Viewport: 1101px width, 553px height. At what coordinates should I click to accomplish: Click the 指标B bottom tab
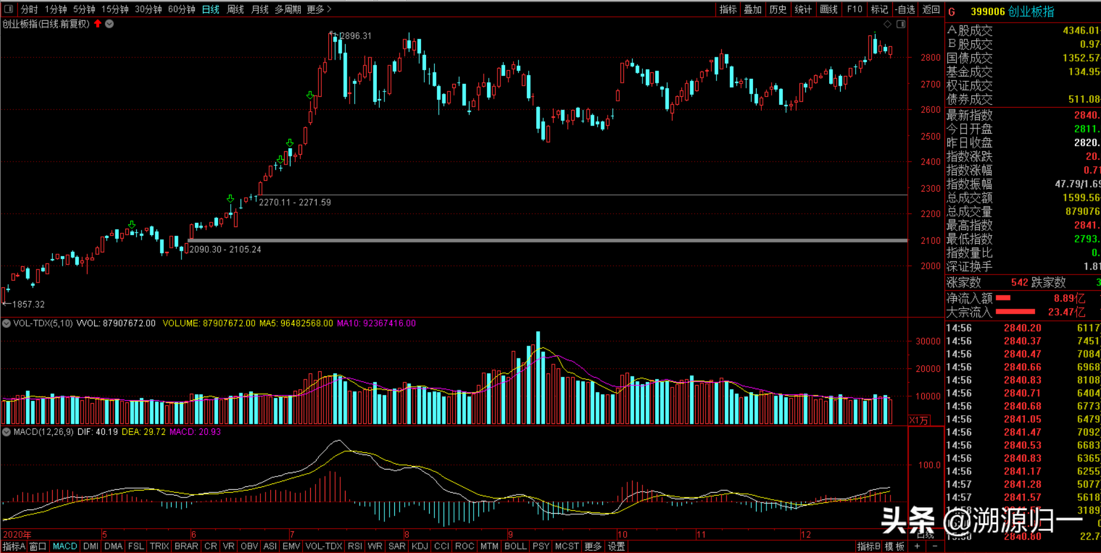pos(869,546)
